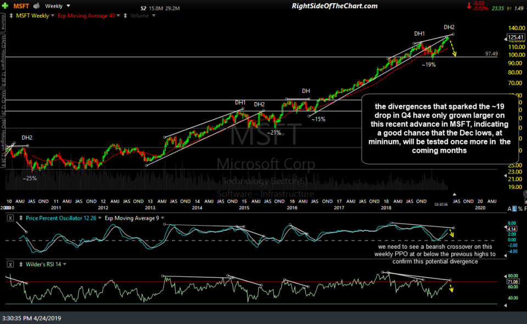Select the thumbs-up icon beside MSFT
Viewport: 527px width, 324px height.
36,5
